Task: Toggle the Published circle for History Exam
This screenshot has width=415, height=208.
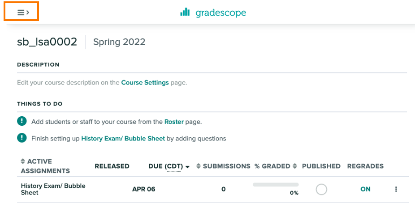Action: click(x=321, y=190)
